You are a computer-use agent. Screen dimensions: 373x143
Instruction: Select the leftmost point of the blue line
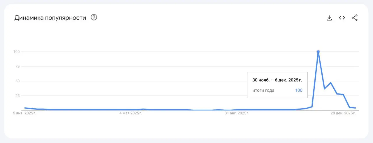25,108
